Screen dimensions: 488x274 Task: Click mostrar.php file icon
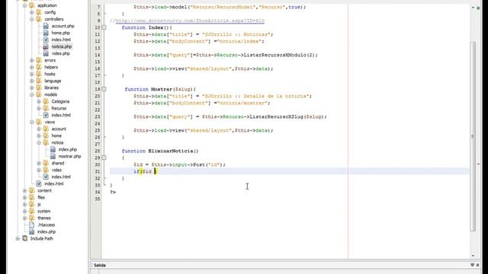point(53,156)
